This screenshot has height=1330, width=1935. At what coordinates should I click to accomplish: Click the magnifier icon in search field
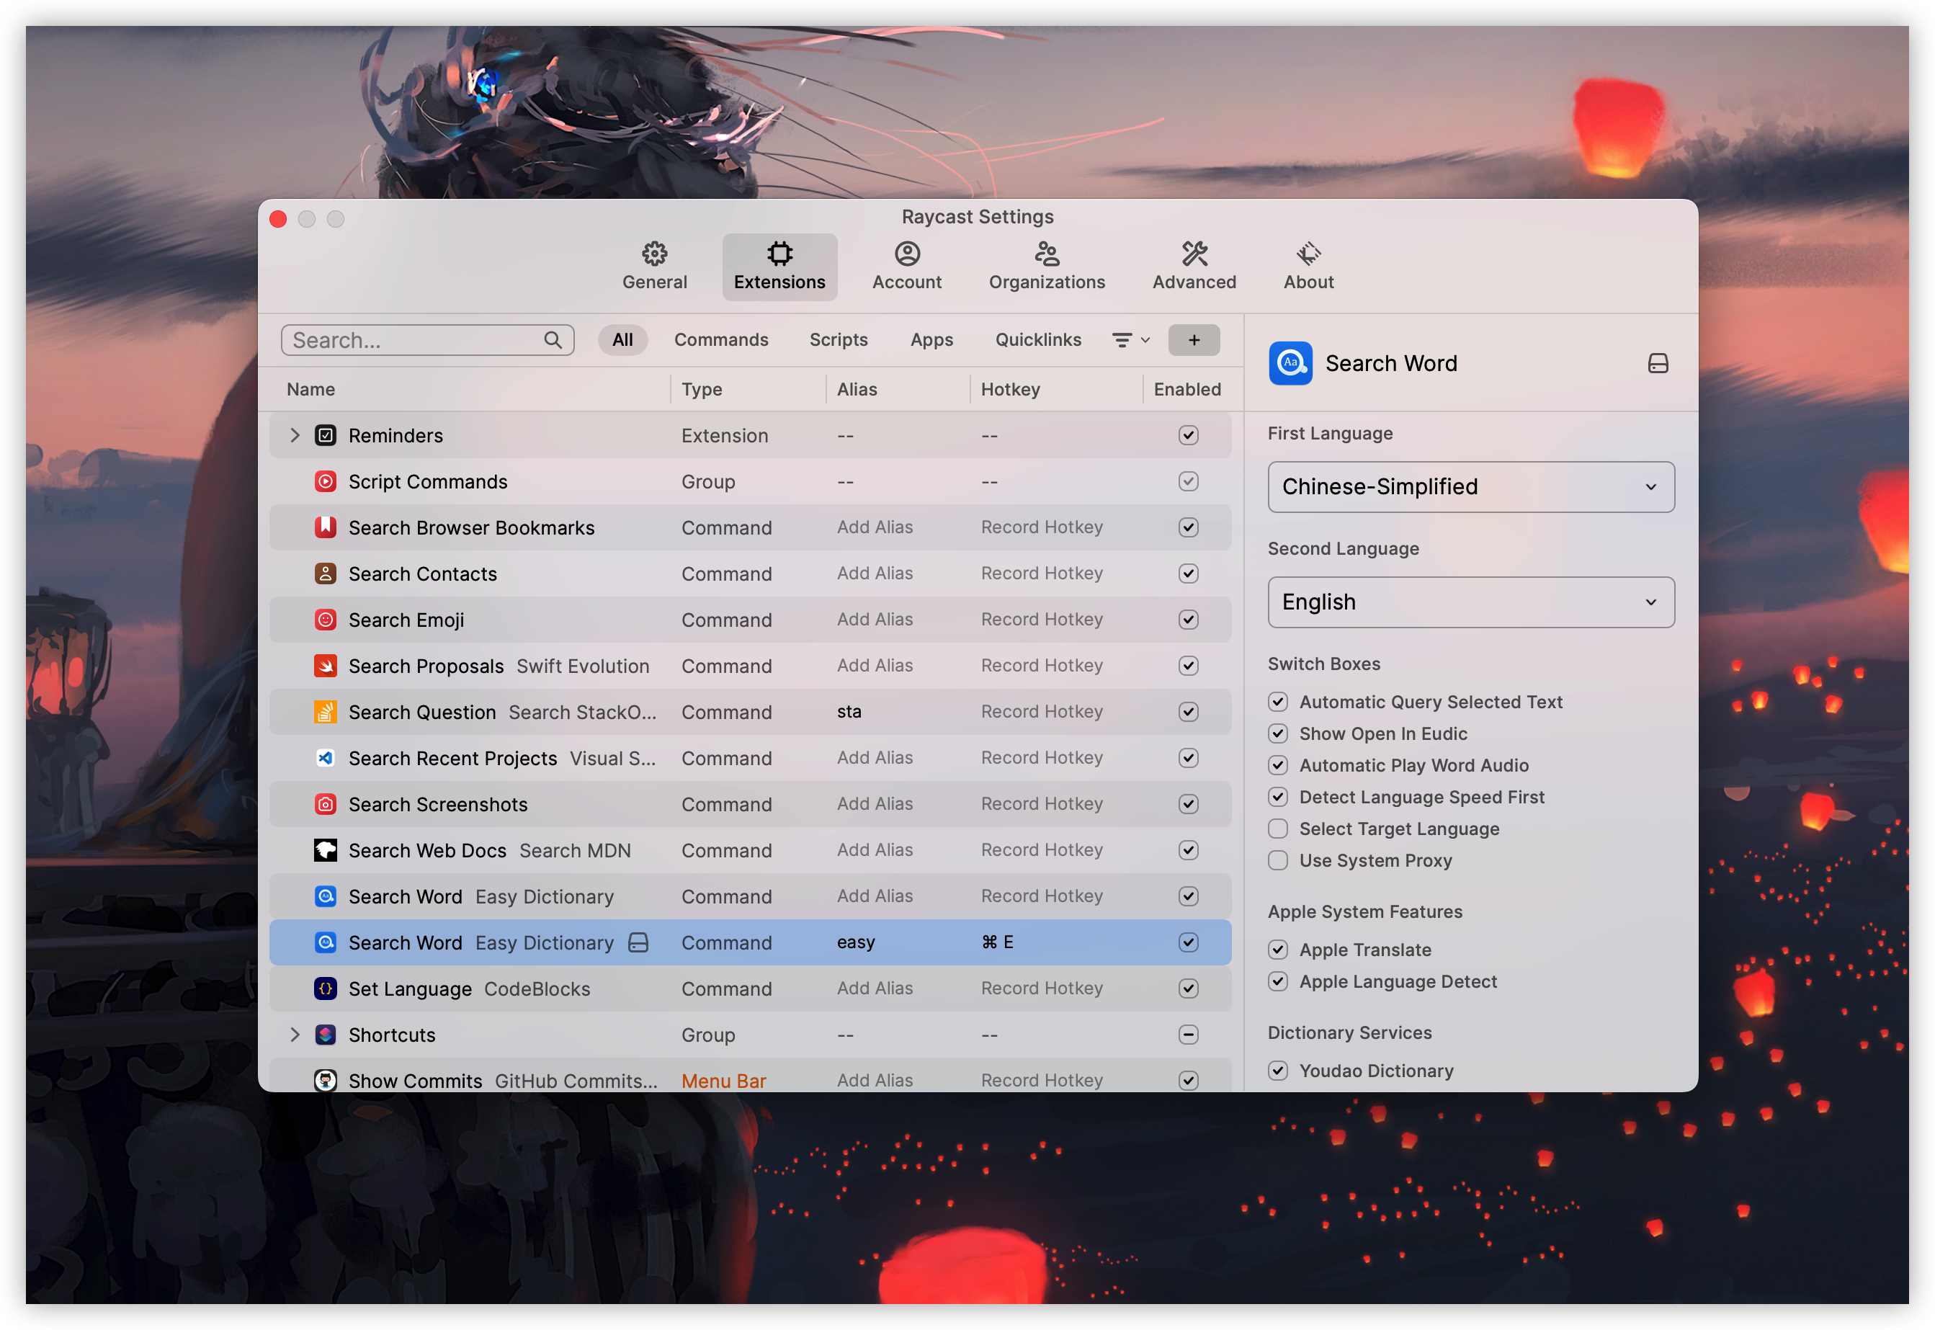553,340
